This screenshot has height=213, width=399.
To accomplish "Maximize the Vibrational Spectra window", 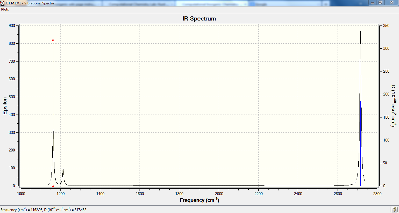I will click(x=380, y=2).
